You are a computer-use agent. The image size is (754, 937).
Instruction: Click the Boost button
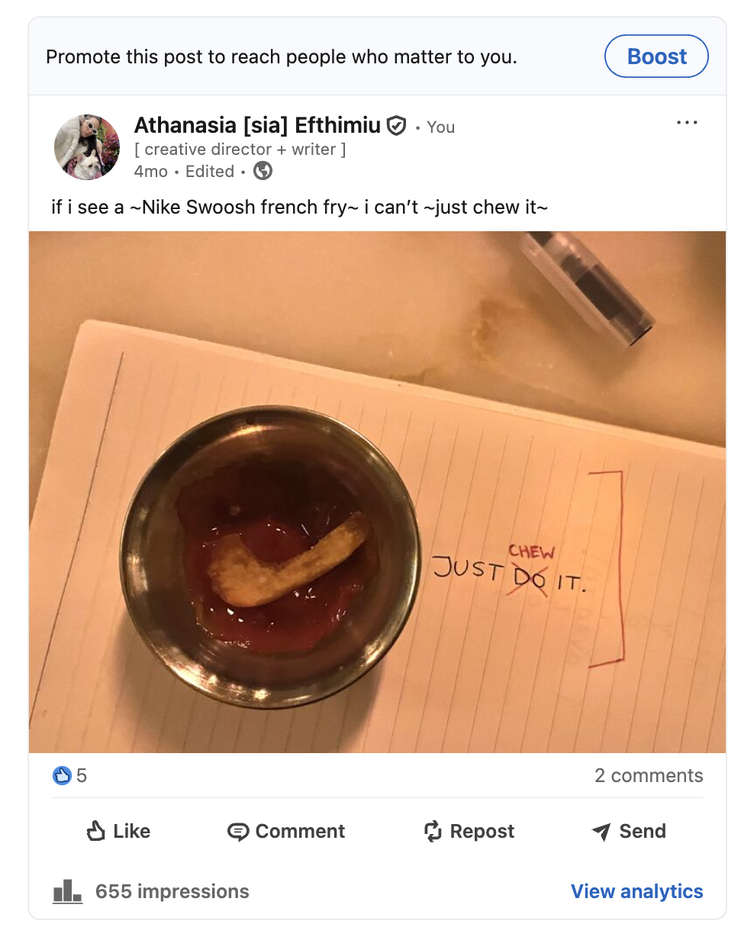656,56
